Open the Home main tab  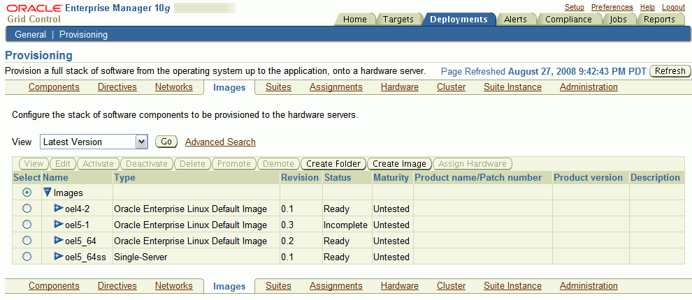pyautogui.click(x=355, y=20)
